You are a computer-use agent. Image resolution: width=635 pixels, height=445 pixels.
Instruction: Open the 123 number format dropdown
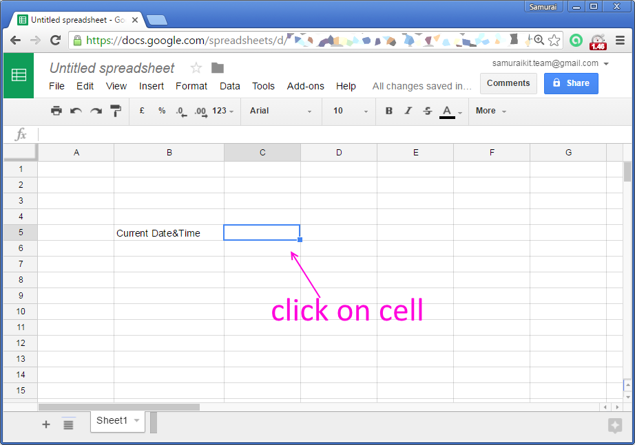click(x=222, y=111)
